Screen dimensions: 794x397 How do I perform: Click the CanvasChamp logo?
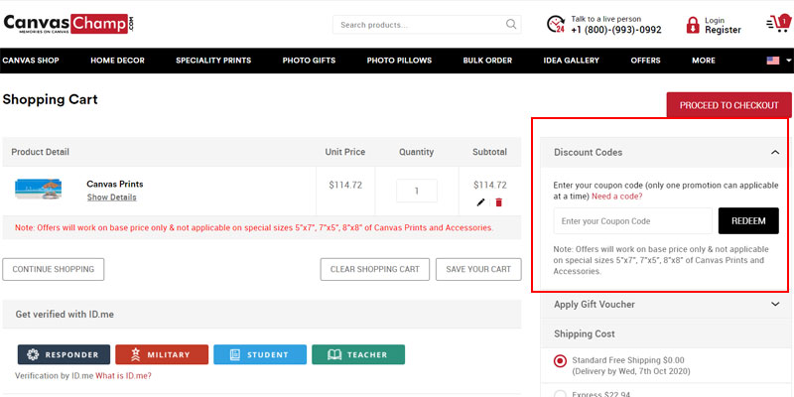coord(67,23)
